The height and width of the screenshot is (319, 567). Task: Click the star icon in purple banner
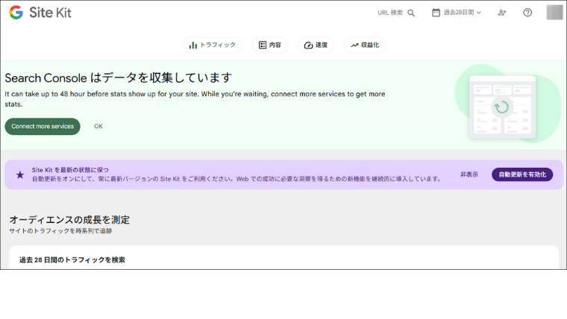tap(20, 175)
